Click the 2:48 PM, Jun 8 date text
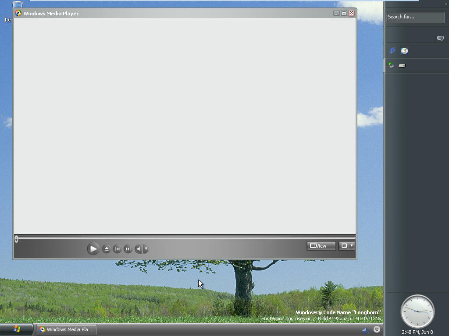 point(417,332)
